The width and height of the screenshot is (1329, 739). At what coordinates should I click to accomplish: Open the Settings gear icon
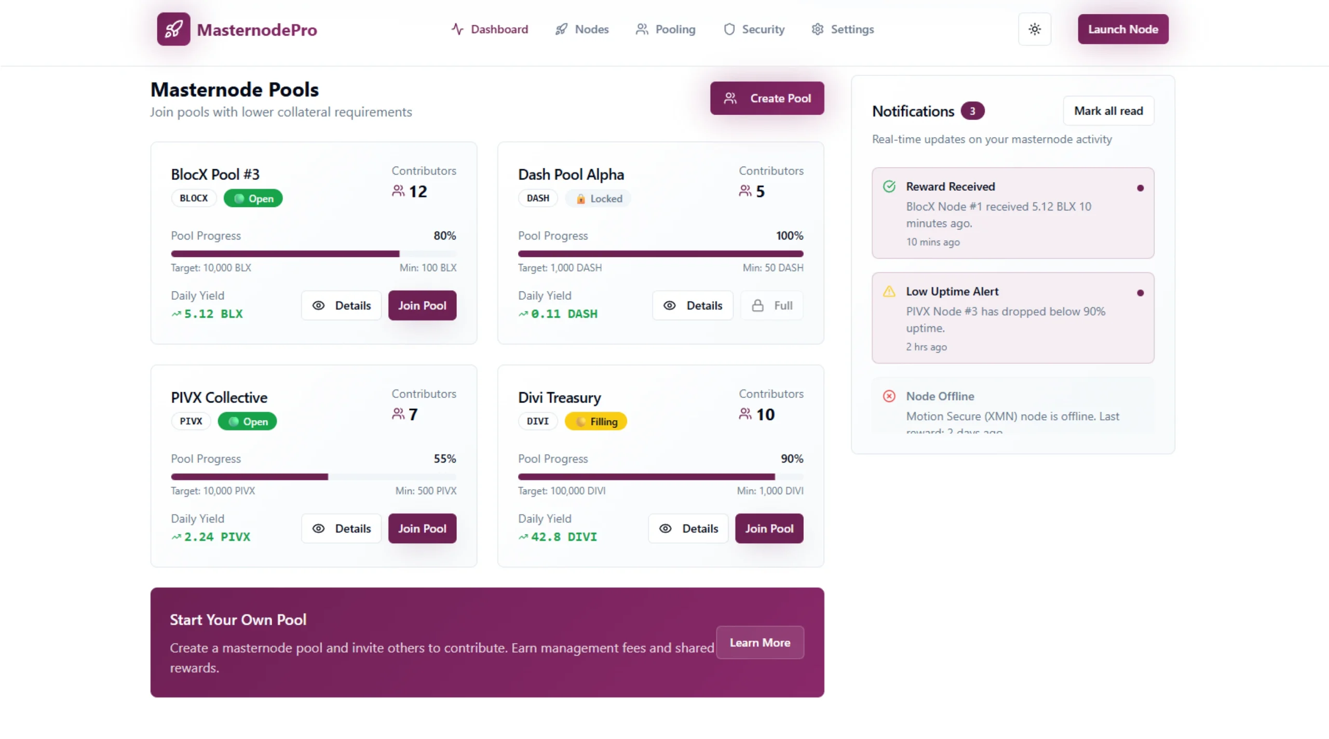(817, 29)
